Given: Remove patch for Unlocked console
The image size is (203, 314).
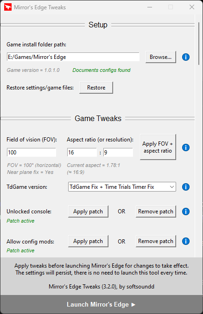Looking at the screenshot, I should coord(156,211).
